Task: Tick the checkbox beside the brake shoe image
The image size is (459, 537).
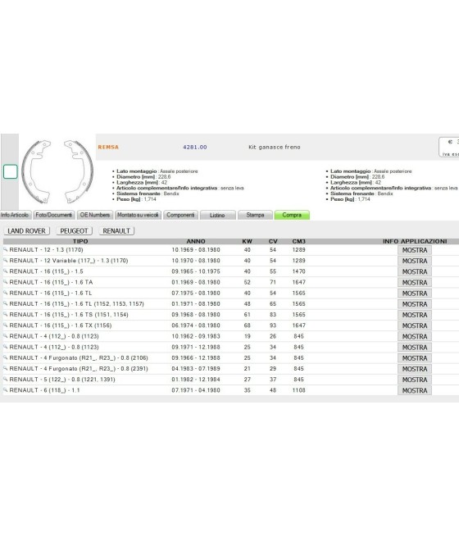Action: [x=11, y=171]
